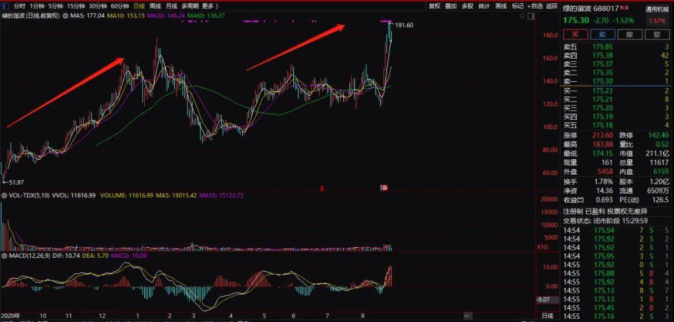The width and height of the screenshot is (674, 322).
Task: Click the 卖五 175.85 ask row
Action: click(617, 46)
